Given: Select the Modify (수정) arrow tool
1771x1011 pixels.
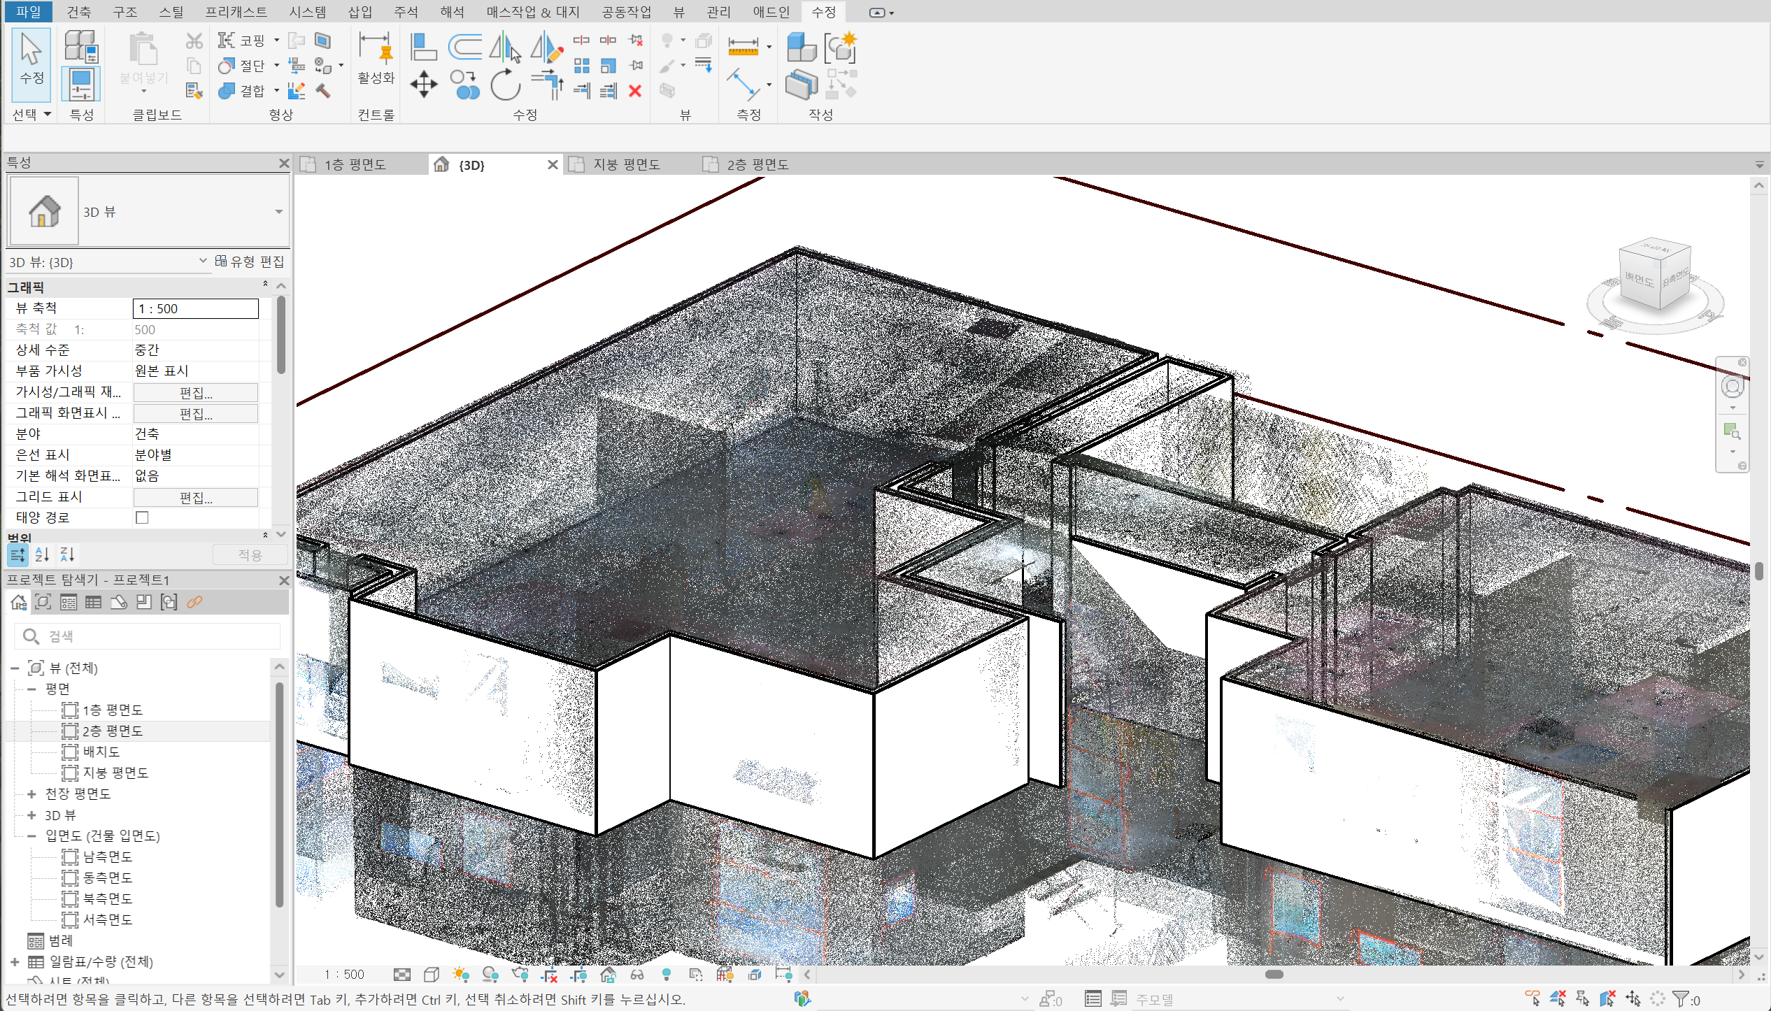Looking at the screenshot, I should point(31,64).
